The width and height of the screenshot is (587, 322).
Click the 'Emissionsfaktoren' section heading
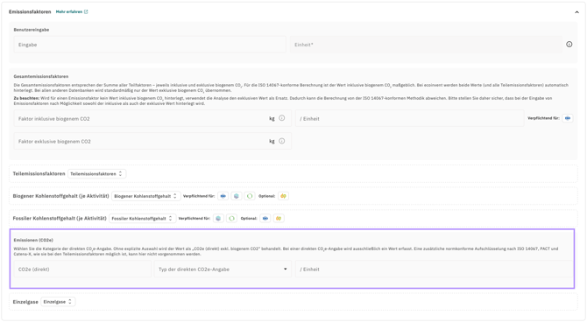click(30, 12)
